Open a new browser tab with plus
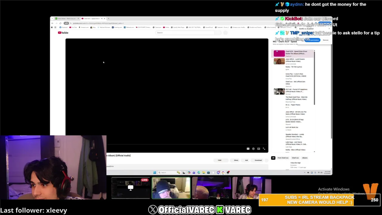The image size is (382, 215). click(108, 19)
